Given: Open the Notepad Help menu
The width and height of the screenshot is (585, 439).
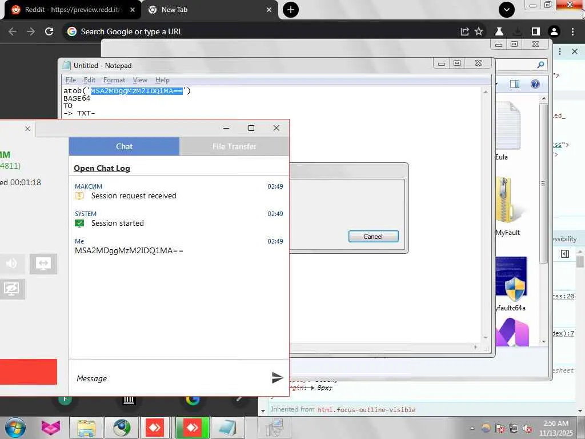Looking at the screenshot, I should tap(162, 80).
